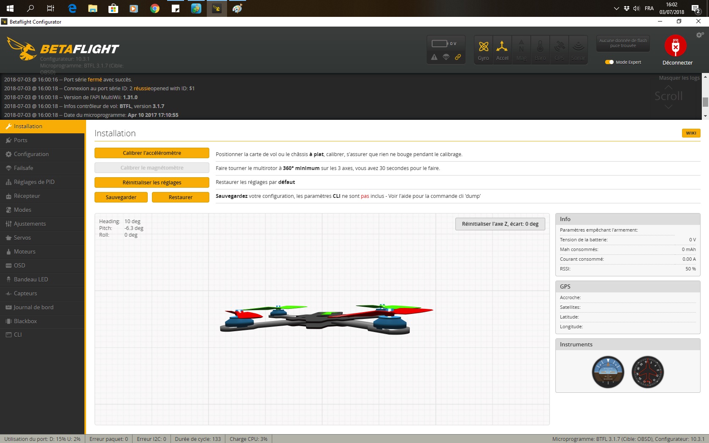Click Masquer les logs link
Image resolution: width=709 pixels, height=443 pixels.
click(679, 78)
